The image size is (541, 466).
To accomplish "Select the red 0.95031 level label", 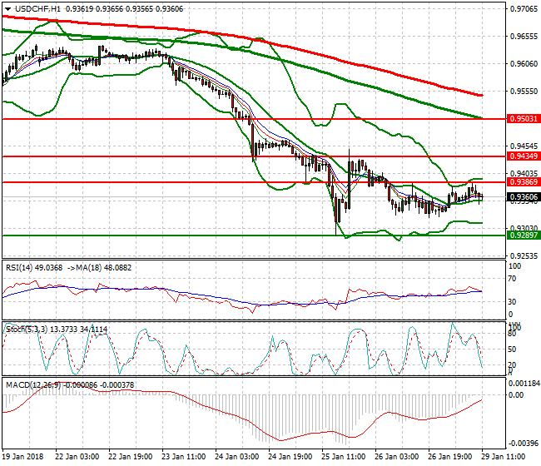I will pos(524,119).
